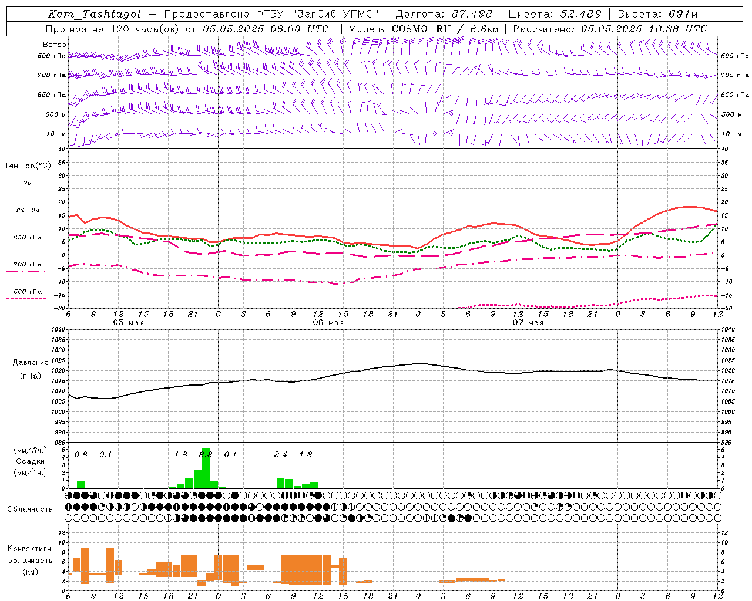Click the 'Давление' pressure panel label

(31, 363)
